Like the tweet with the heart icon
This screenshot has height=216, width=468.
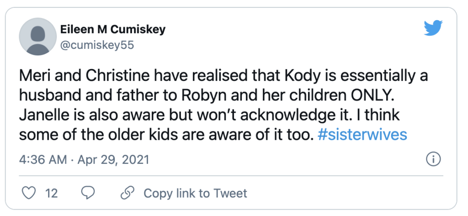pos(29,193)
